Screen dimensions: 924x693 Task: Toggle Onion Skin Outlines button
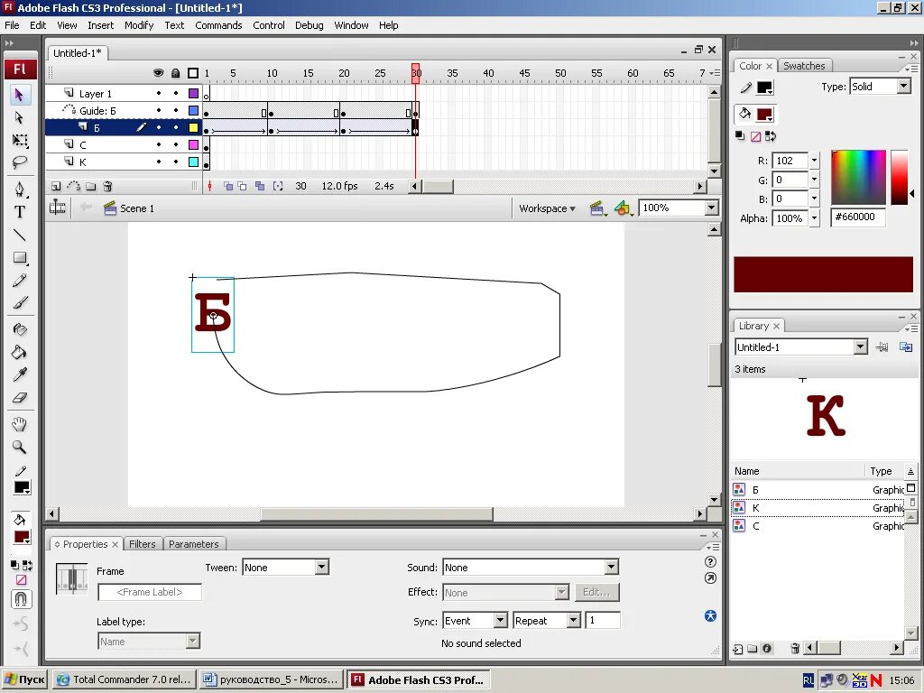(242, 186)
